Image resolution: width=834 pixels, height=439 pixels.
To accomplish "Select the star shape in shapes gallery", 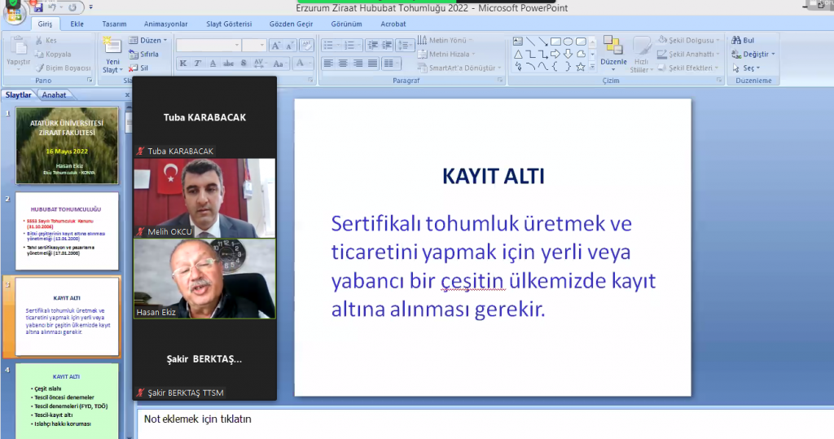I will tap(581, 67).
